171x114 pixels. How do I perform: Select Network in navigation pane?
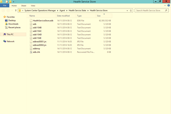[11, 41]
